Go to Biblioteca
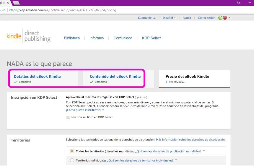The width and height of the screenshot is (254, 166). [72, 38]
